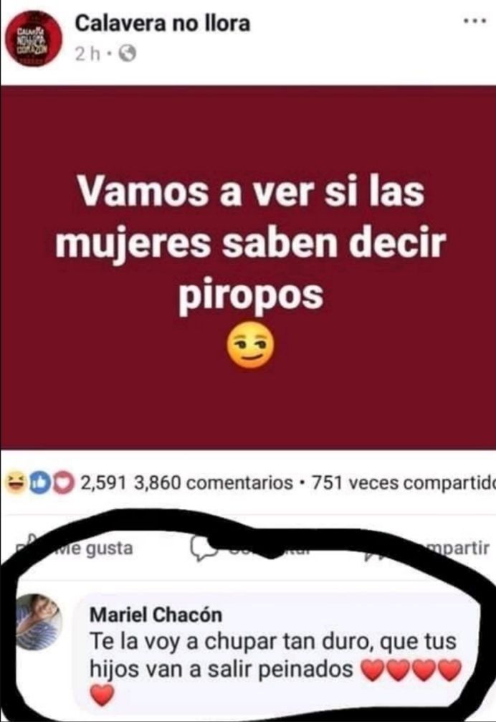Open the Calavera no llora page avatar
496x722 pixels.
(x=34, y=39)
